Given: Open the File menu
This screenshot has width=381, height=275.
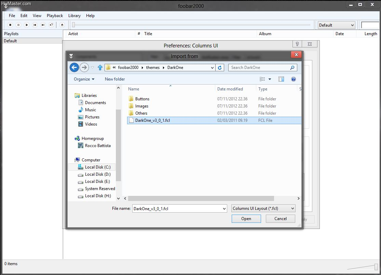Looking at the screenshot, I should 12,16.
